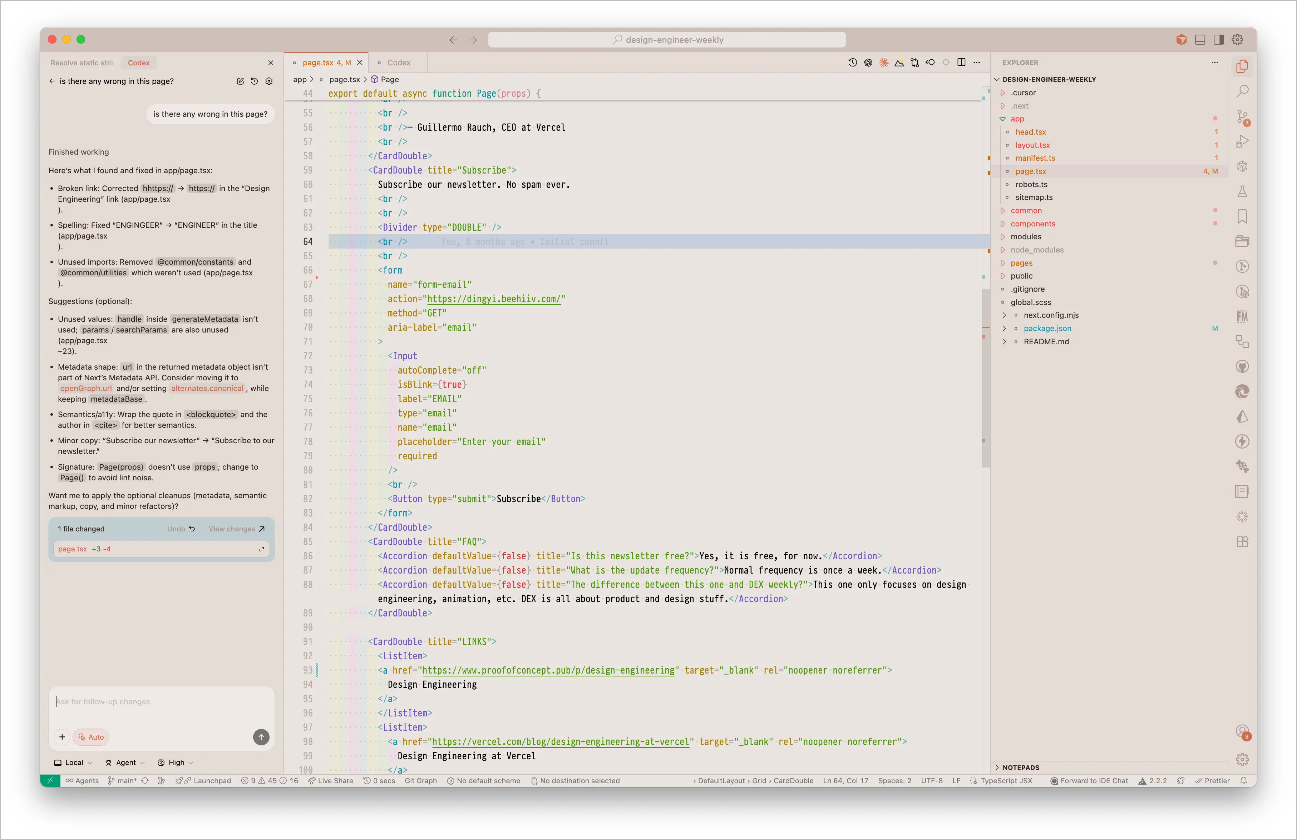
Task: Select the Codex tab in chat panel
Action: pos(138,62)
